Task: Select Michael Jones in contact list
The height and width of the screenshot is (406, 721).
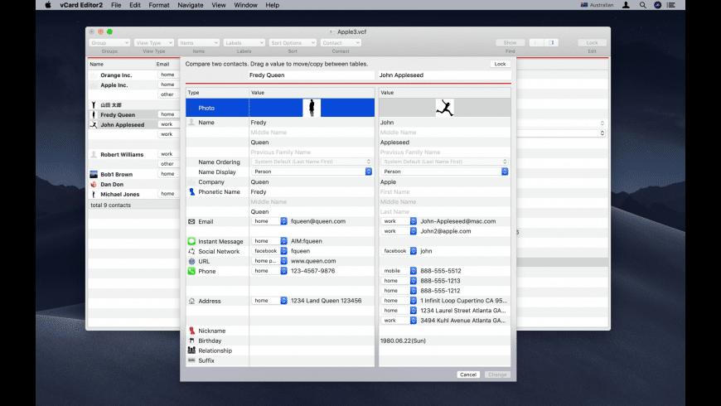Action: coord(119,194)
